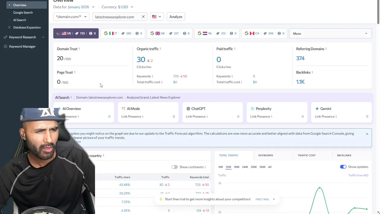
Task: Clear the domain input with X
Action: tap(143, 17)
